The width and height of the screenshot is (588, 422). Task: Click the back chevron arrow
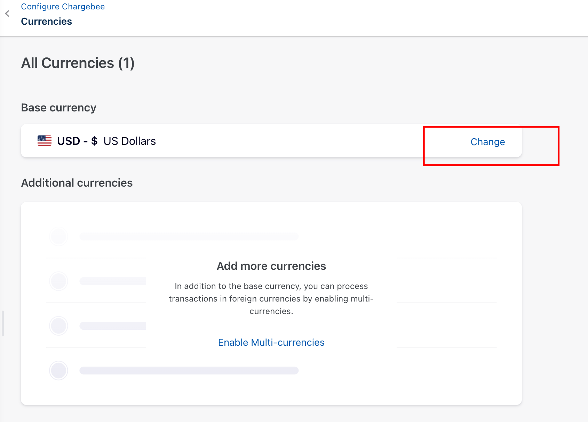click(7, 14)
